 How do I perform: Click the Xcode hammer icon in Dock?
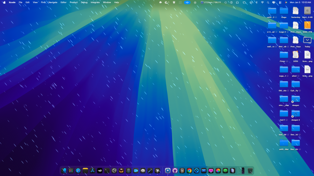150,171
